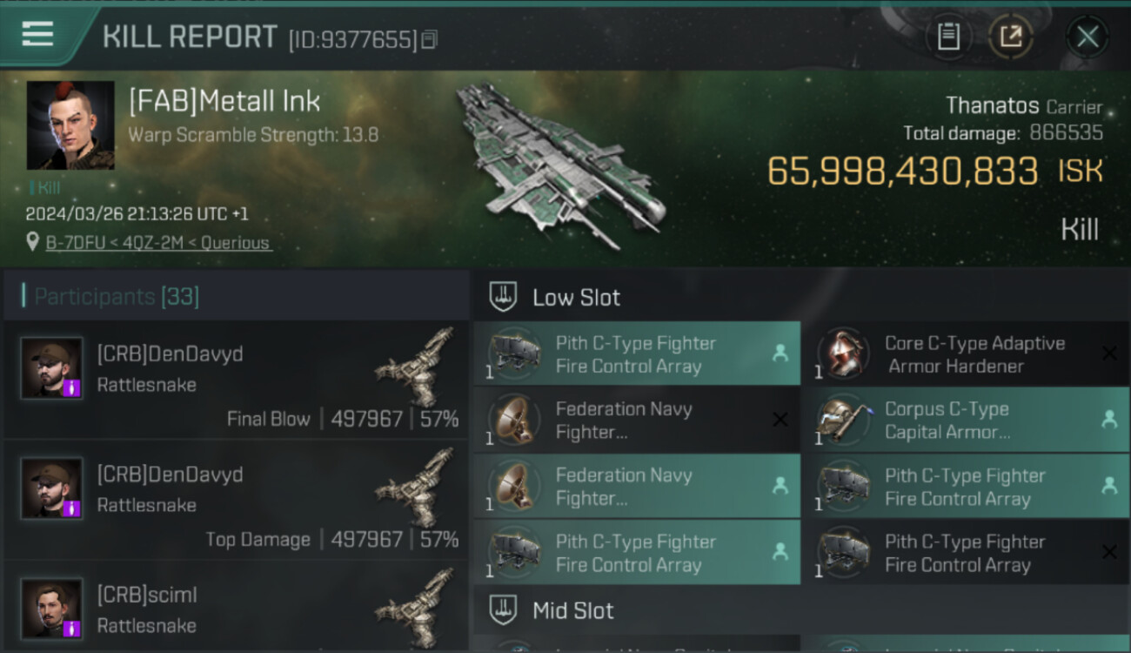This screenshot has width=1131, height=653.
Task: View Metall Ink pilot portrait
Action: point(70,125)
